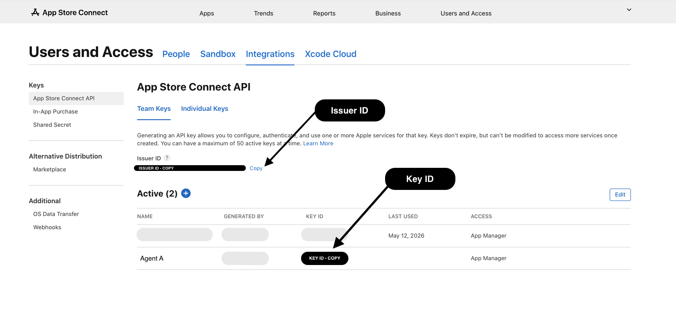This screenshot has width=676, height=318.
Task: Add a new key with plus icon
Action: click(186, 193)
